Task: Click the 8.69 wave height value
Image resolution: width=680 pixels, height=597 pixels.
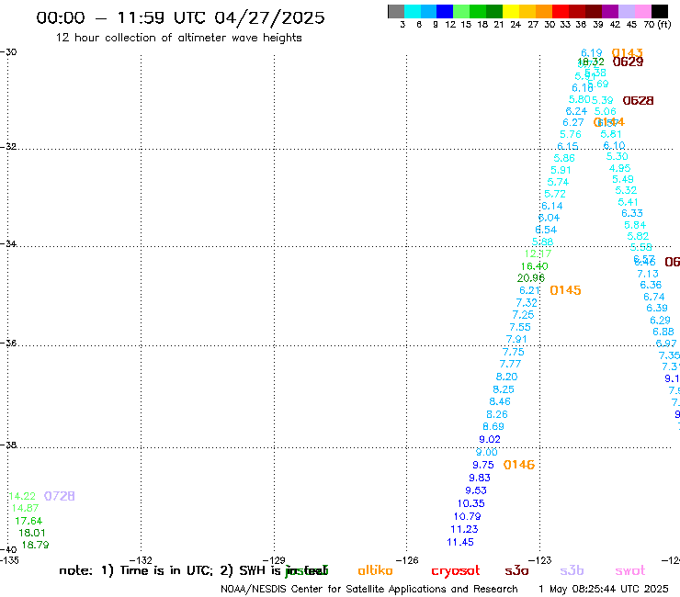Action: (x=493, y=426)
